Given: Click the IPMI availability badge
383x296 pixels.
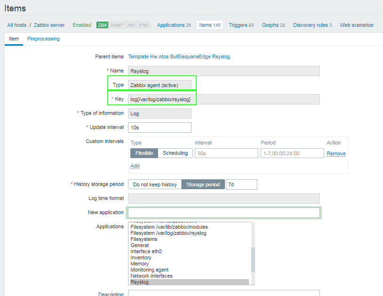Looking at the screenshot, I should pyautogui.click(x=144, y=25).
